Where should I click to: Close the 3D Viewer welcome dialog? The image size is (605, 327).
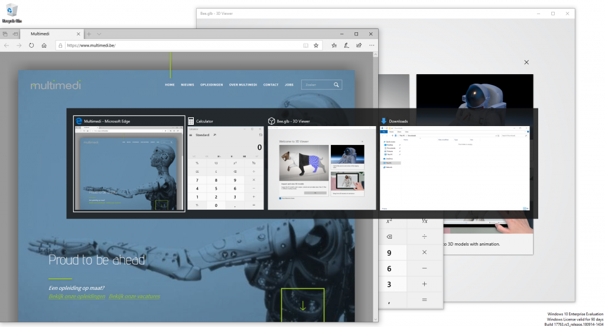tap(526, 62)
